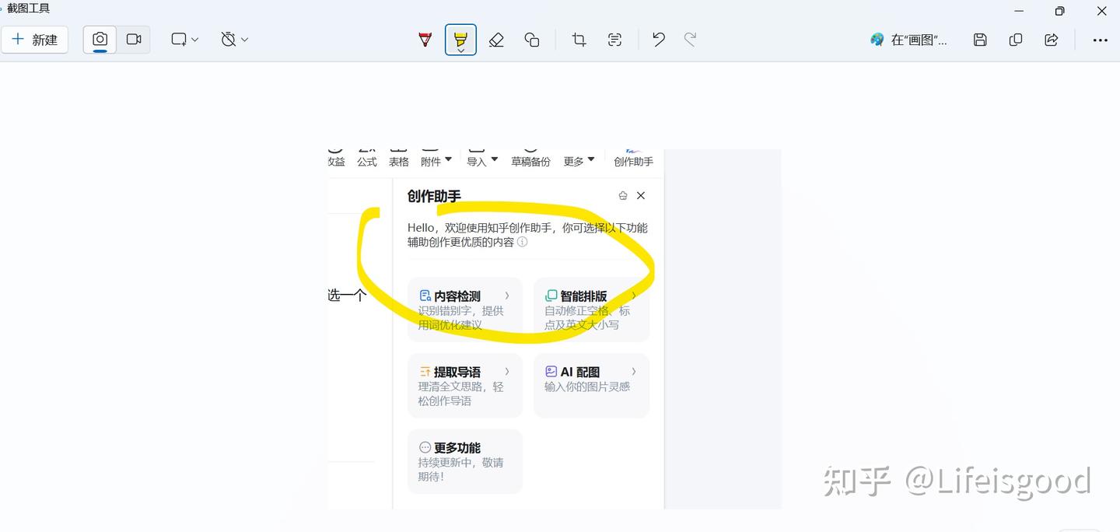Select the red ballpoint pen tool
The width and height of the screenshot is (1120, 532).
click(425, 40)
